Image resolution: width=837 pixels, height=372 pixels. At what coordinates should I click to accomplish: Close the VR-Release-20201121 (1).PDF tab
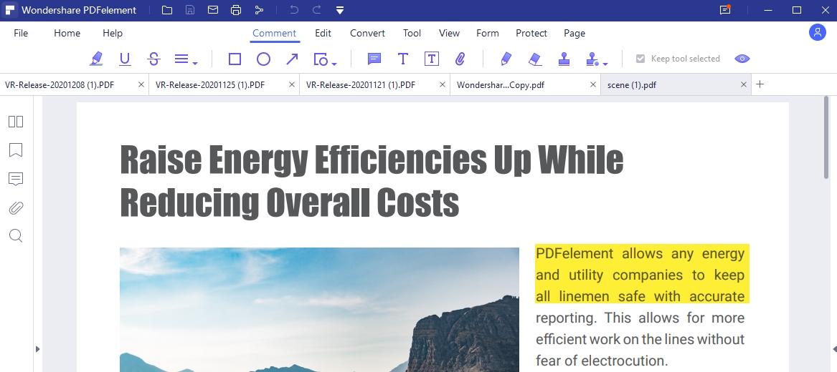442,84
